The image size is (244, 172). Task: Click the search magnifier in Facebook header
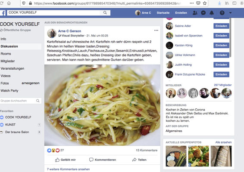tap(105, 12)
